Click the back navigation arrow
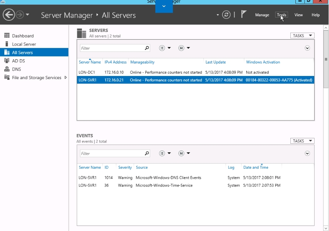The width and height of the screenshot is (329, 231). pyautogui.click(x=9, y=15)
